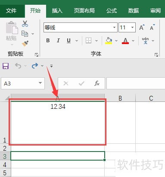Open the undo history dropdown
Screen dimensions: 165x177
(25, 66)
